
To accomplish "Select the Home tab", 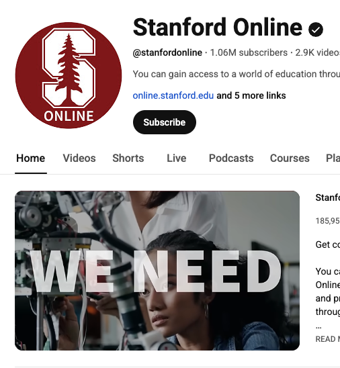I will pyautogui.click(x=31, y=158).
